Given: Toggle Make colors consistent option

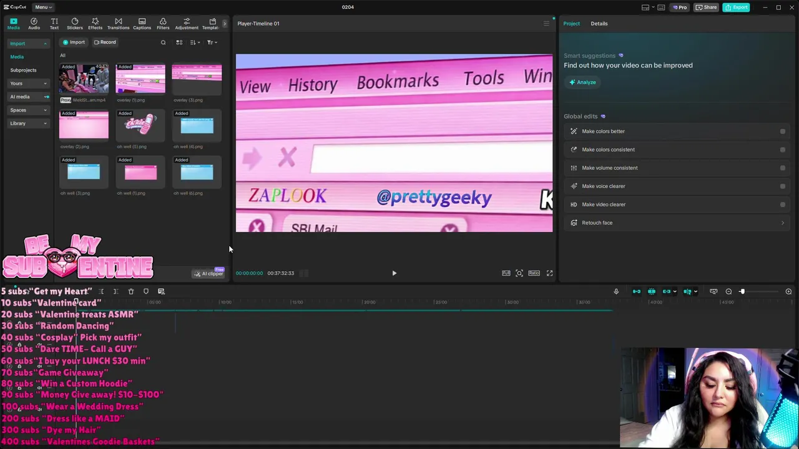Looking at the screenshot, I should pyautogui.click(x=783, y=150).
